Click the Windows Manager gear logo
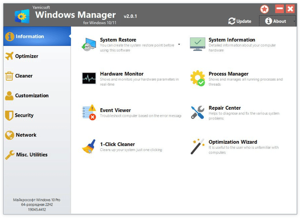300x218 pixels. (22, 16)
